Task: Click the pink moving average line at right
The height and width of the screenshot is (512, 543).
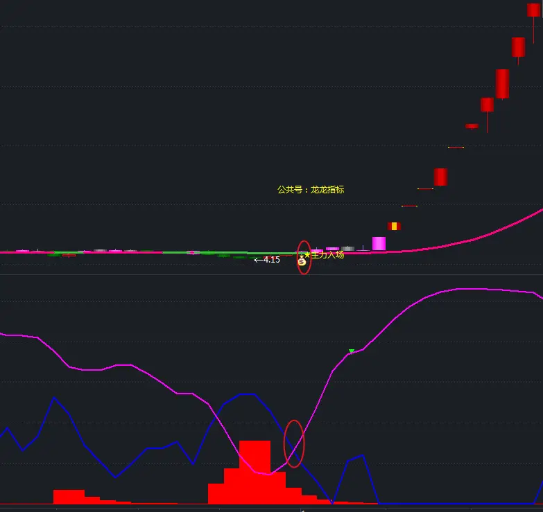Action: (513, 224)
